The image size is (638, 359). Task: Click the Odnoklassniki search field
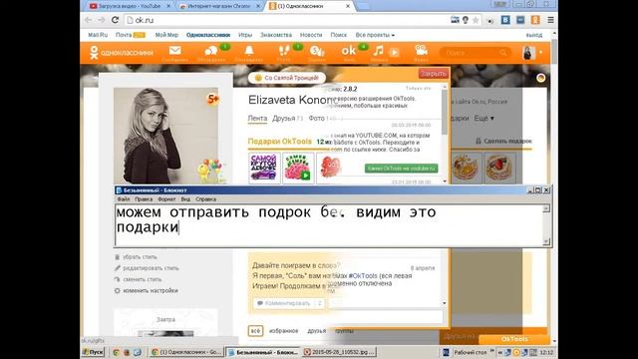(475, 53)
